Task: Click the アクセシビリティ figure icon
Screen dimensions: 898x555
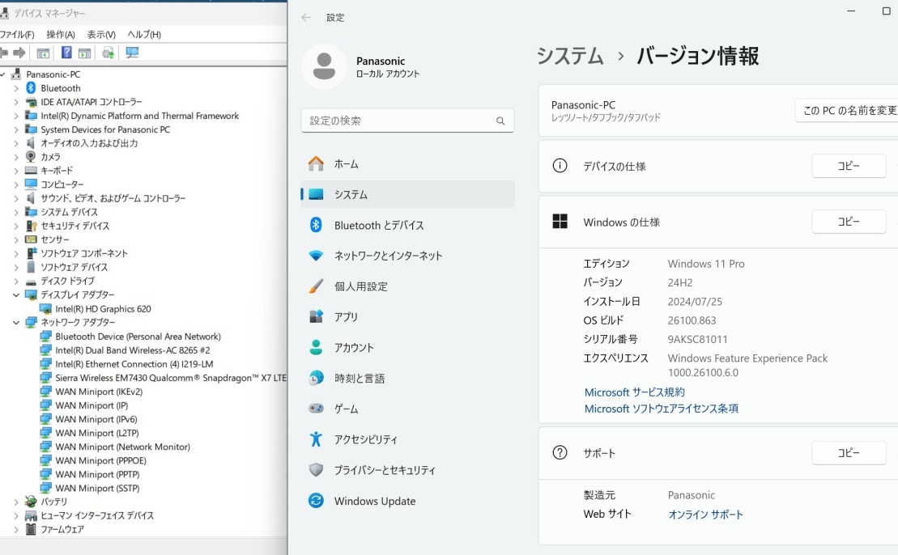Action: click(316, 438)
